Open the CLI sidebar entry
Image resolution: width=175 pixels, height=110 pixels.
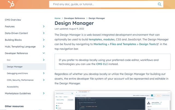[x=8, y=60]
